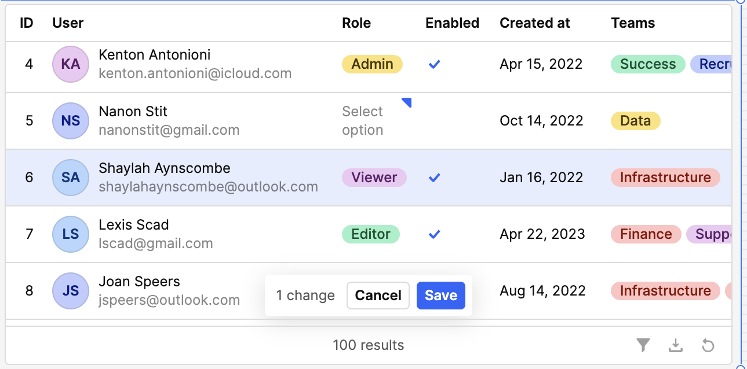Click the refresh table icon
Image resolution: width=747 pixels, height=369 pixels.
pos(708,345)
